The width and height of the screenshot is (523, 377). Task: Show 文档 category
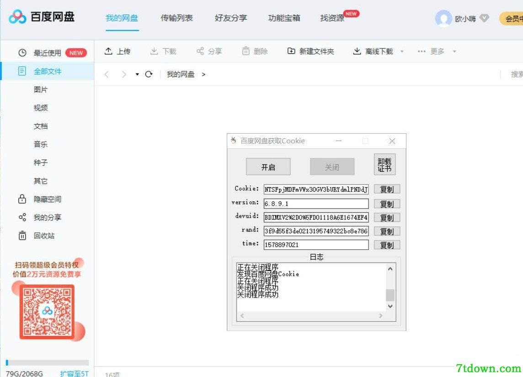tap(41, 126)
